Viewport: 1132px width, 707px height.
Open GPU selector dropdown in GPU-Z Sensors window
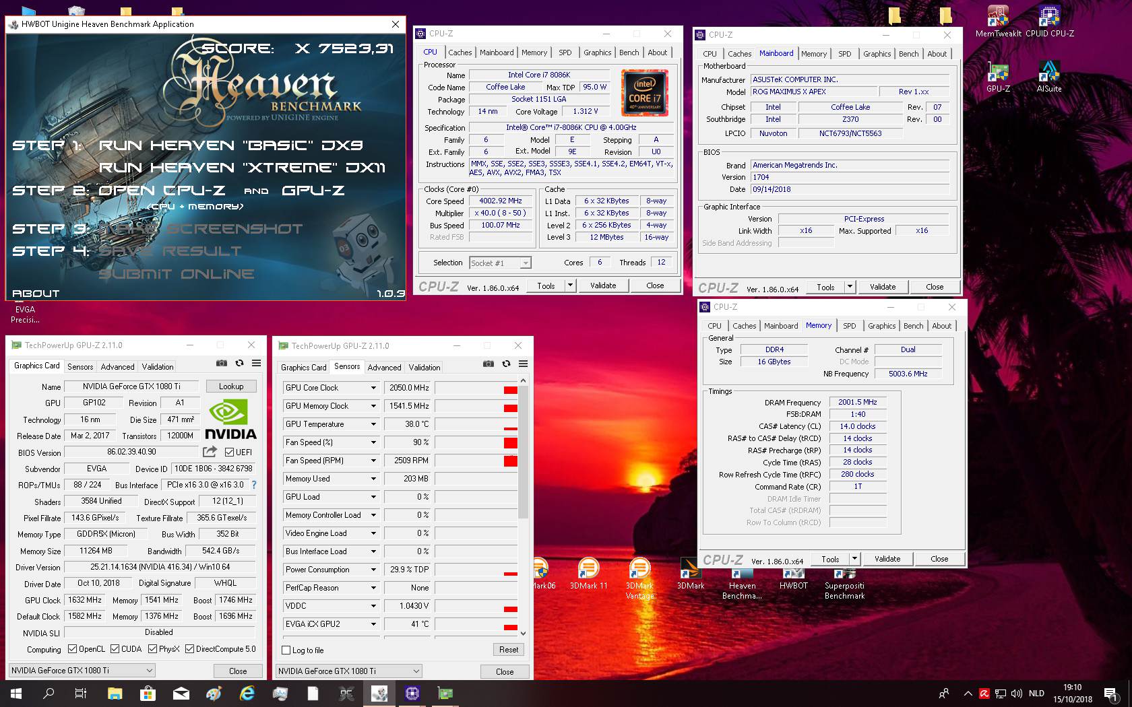pos(349,671)
